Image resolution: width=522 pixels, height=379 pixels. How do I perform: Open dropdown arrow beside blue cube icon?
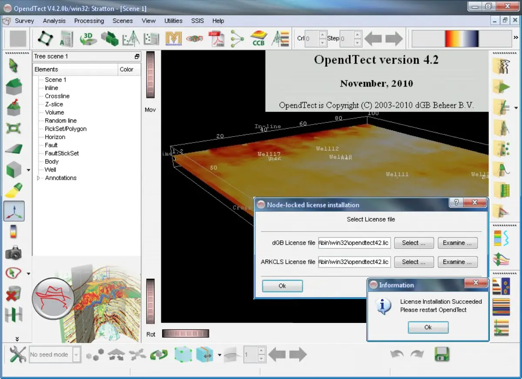[220, 355]
